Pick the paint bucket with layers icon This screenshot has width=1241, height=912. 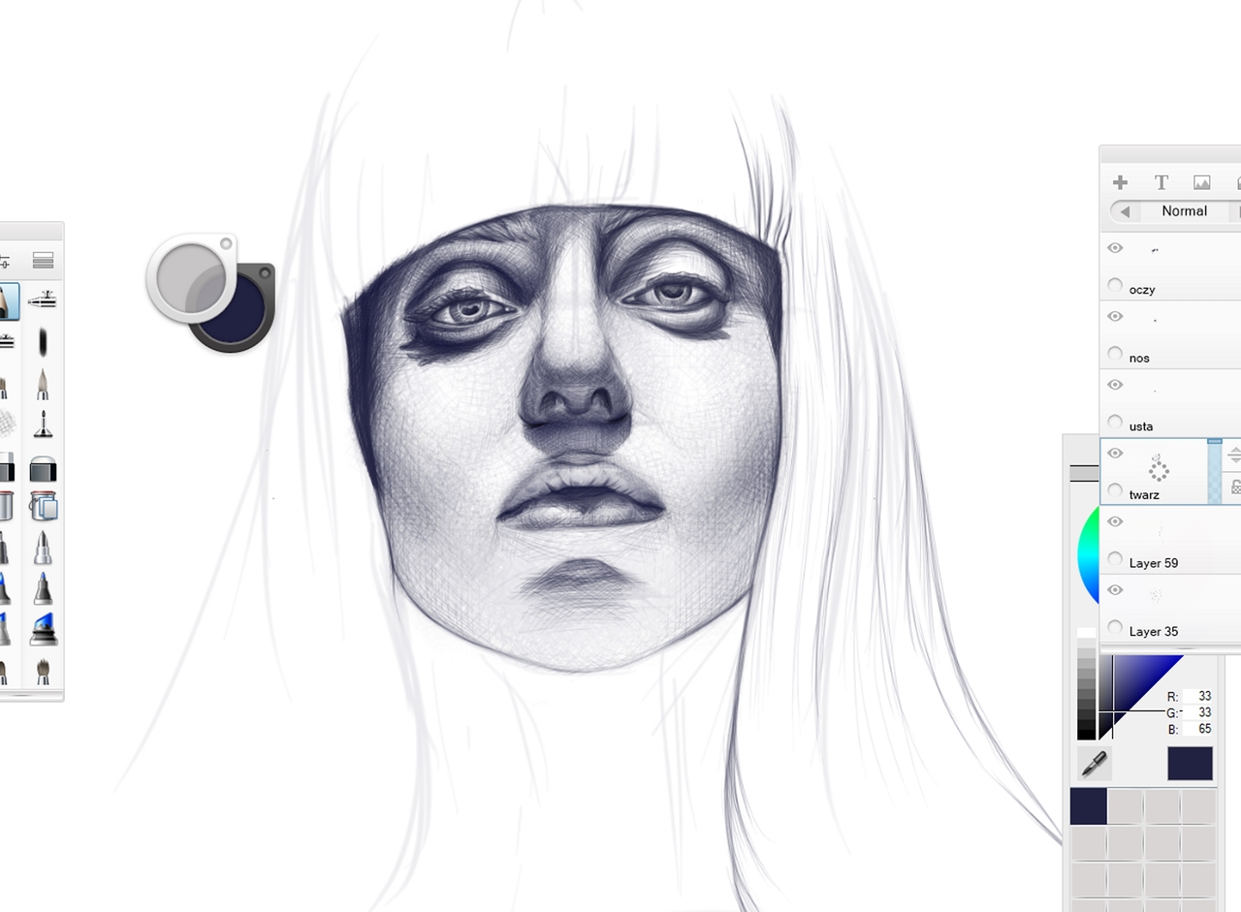point(43,506)
